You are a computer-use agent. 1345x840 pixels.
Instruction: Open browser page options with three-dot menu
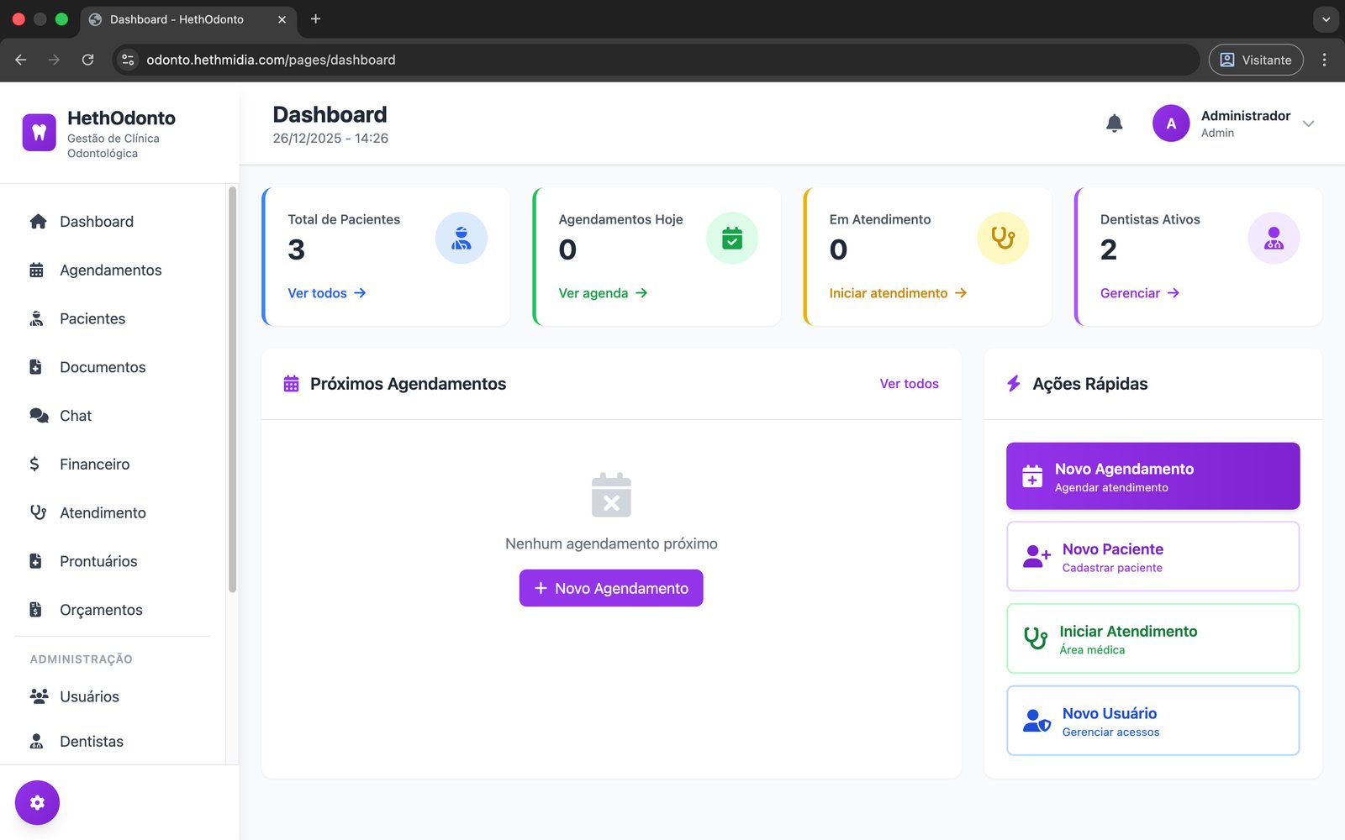(x=1324, y=60)
